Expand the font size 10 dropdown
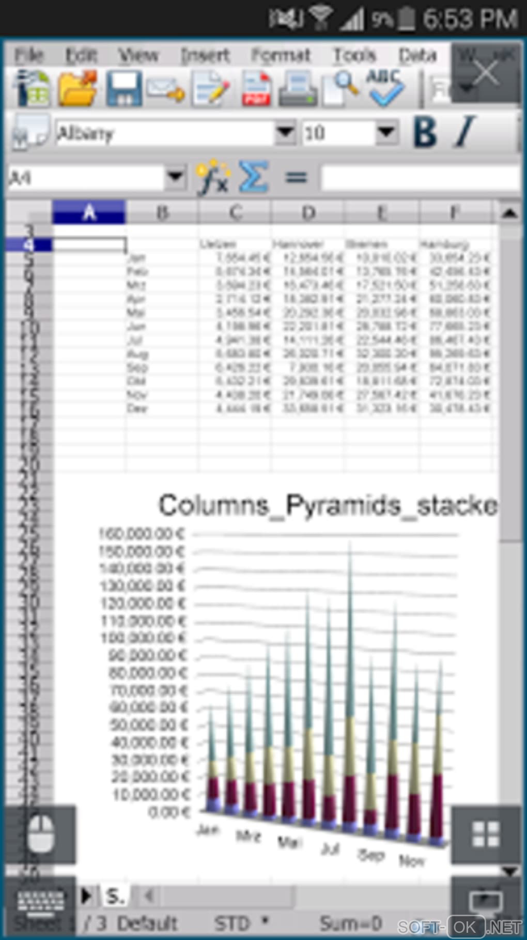527x940 pixels. [386, 133]
